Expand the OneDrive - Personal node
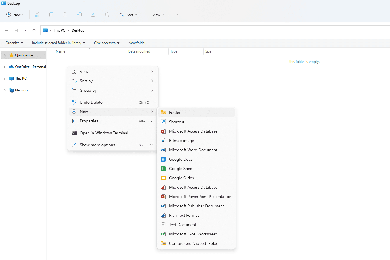 point(4,67)
